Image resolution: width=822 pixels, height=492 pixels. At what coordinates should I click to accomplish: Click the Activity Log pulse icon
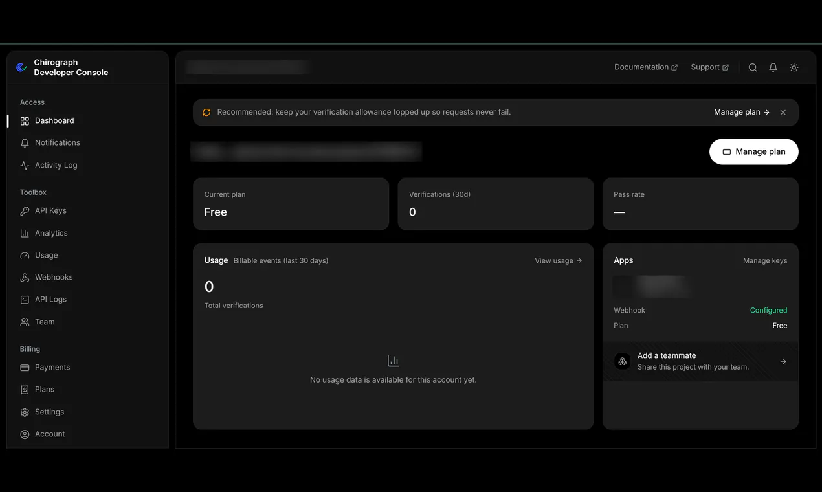pos(25,166)
